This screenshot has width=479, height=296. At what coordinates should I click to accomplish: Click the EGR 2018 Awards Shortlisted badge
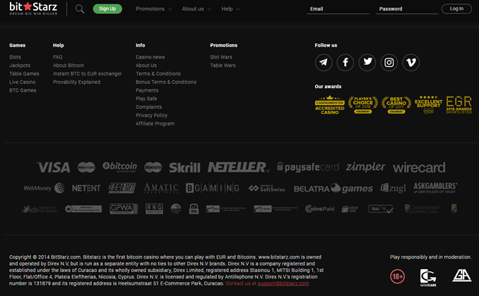pyautogui.click(x=459, y=105)
